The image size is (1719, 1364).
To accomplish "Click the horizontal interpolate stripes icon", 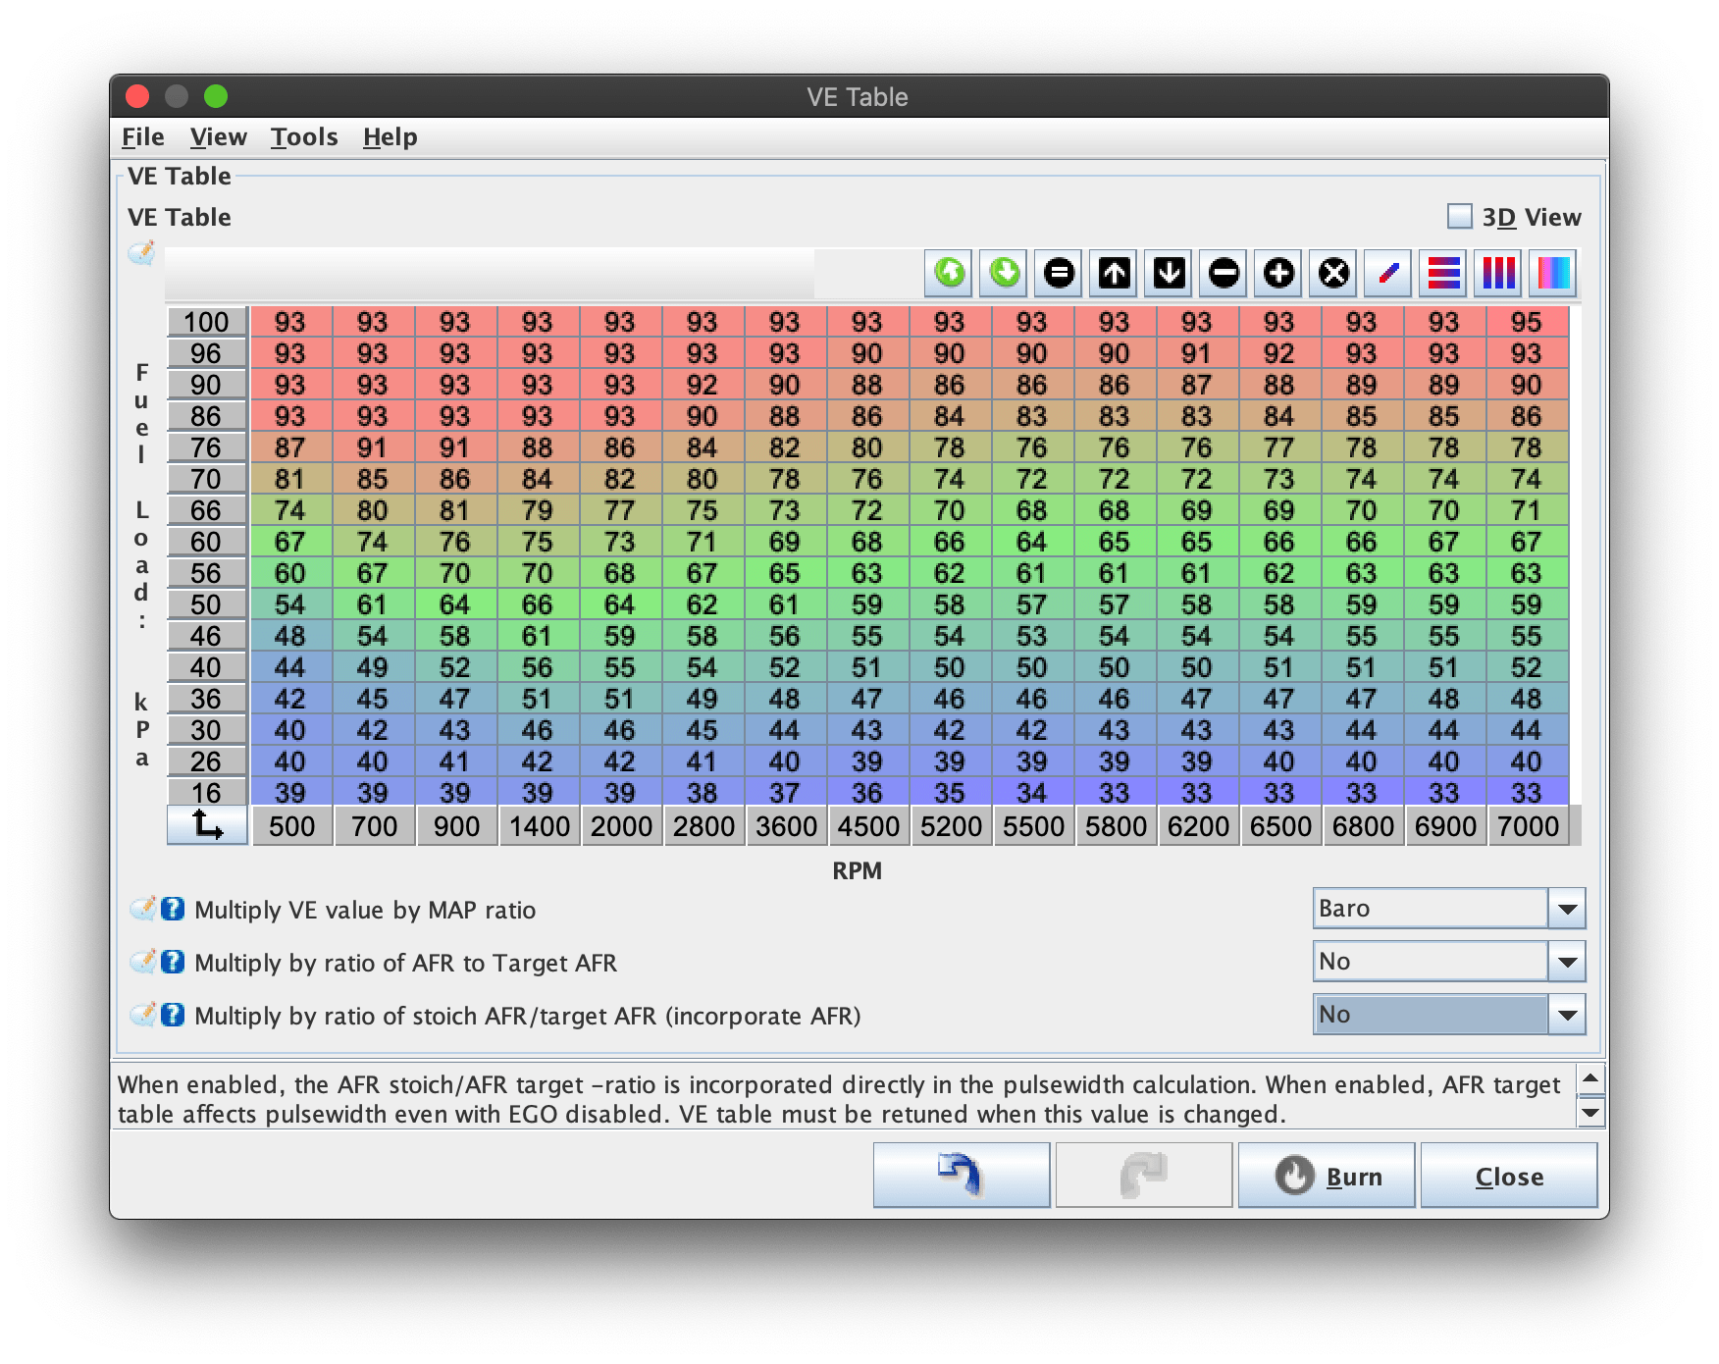I will coord(1443,273).
